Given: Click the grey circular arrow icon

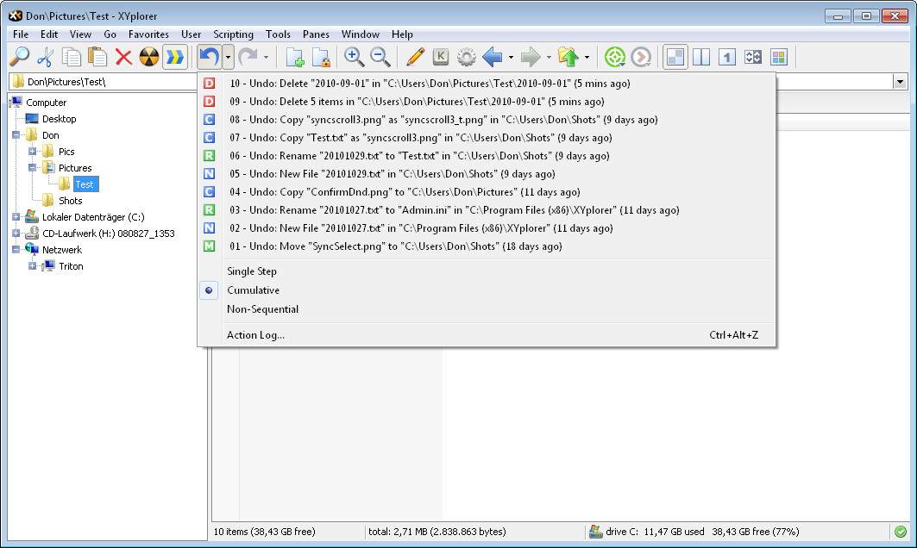Looking at the screenshot, I should (641, 57).
